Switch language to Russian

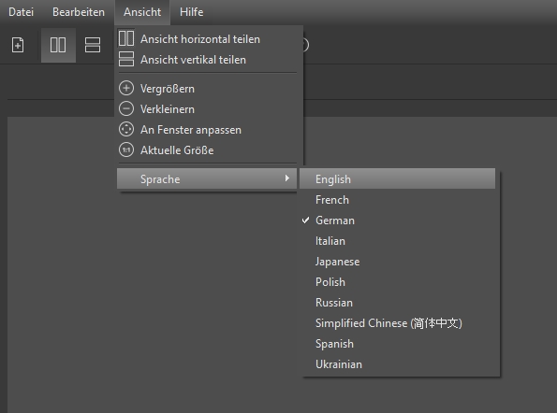click(397, 303)
